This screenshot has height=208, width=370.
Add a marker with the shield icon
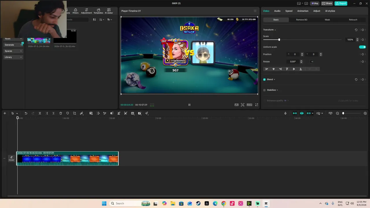(x=68, y=113)
